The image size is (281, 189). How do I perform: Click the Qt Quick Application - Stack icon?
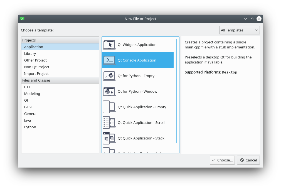click(x=109, y=138)
